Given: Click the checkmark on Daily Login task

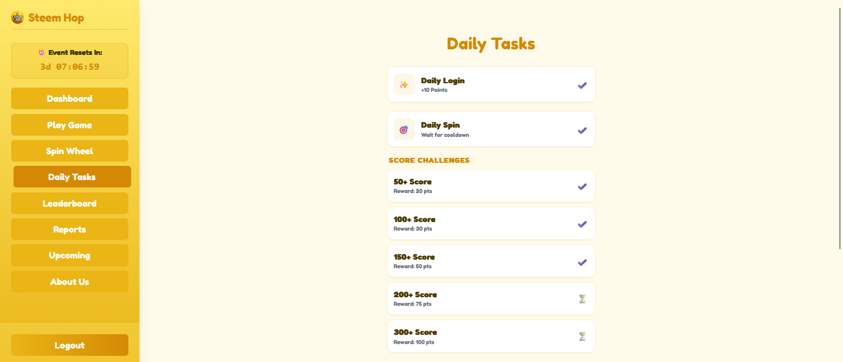Looking at the screenshot, I should pos(582,85).
